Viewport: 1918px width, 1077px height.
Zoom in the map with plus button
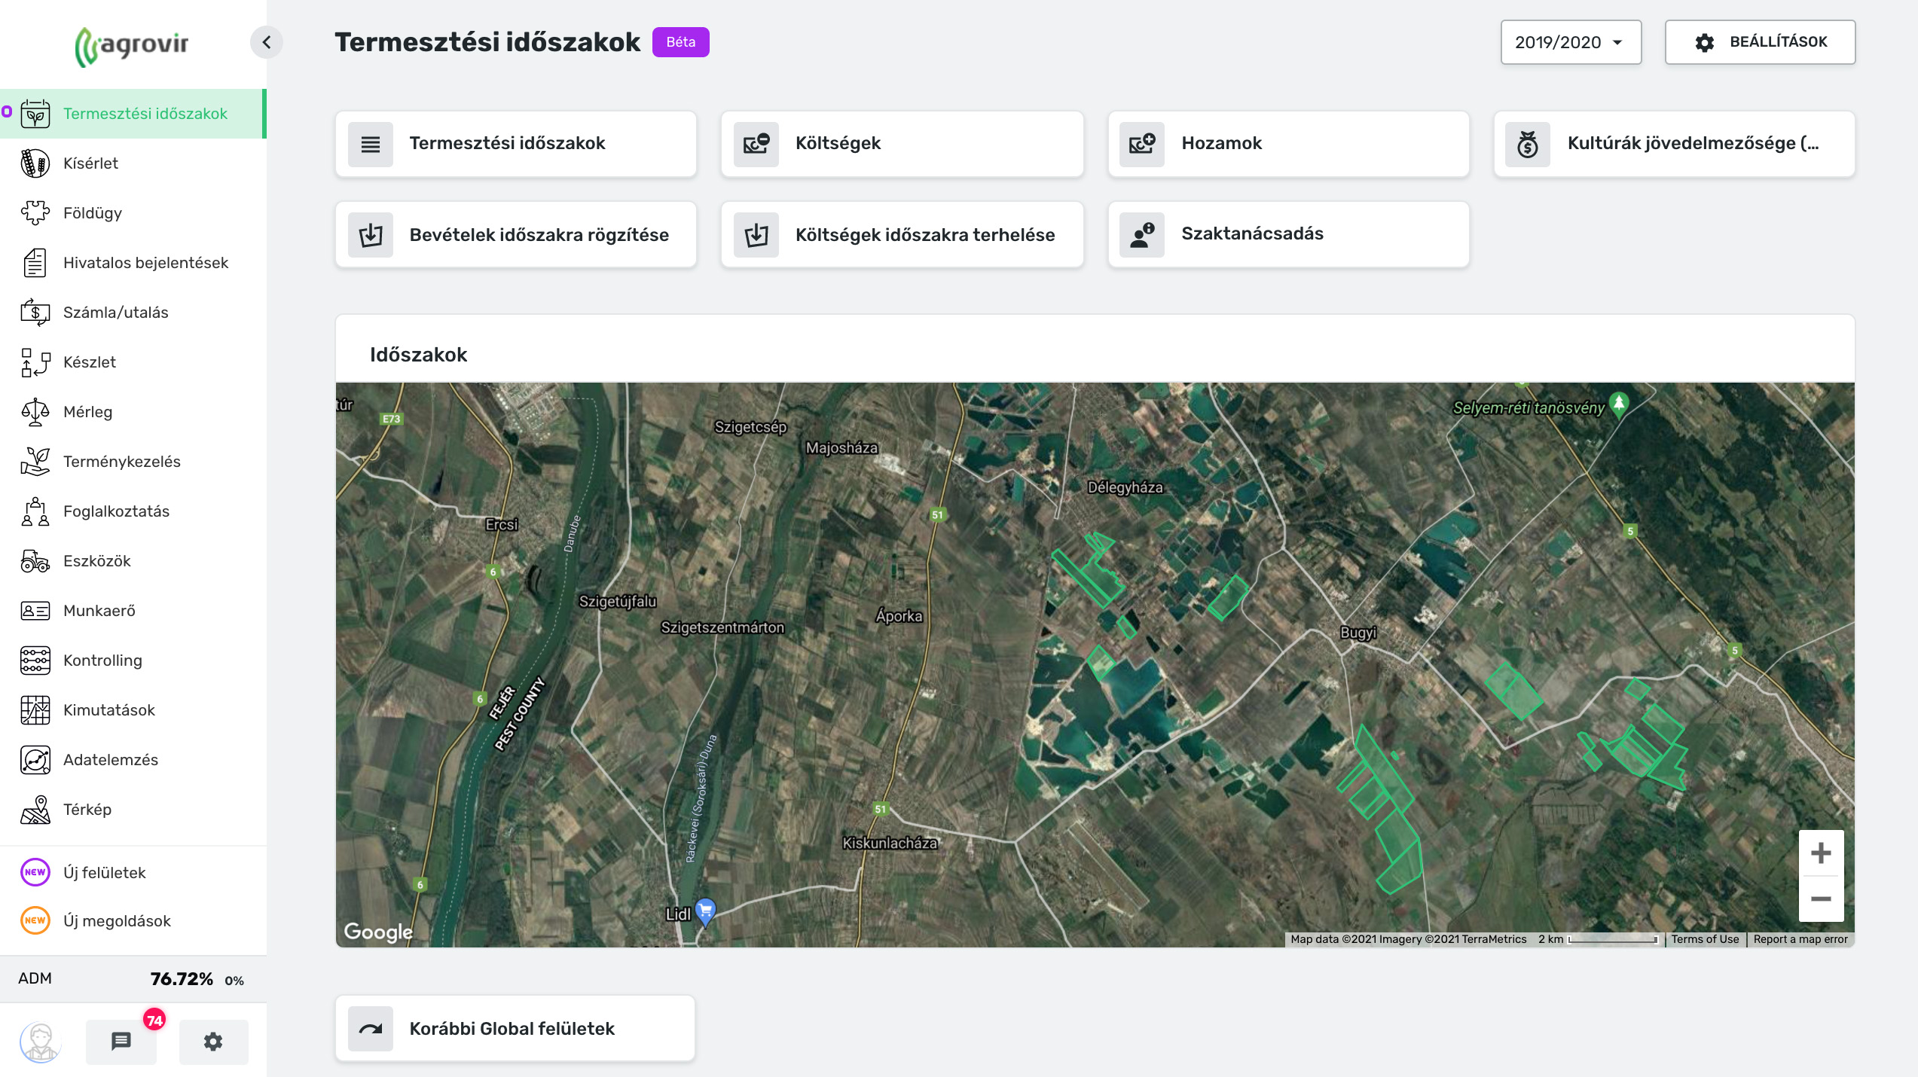click(1821, 853)
